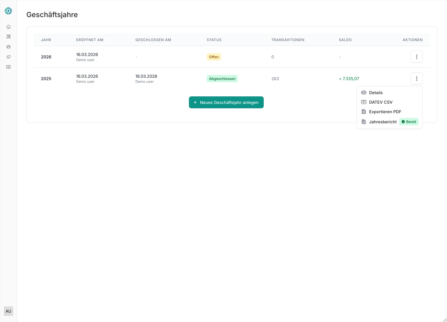Image resolution: width=447 pixels, height=322 pixels.
Task: Click the Bereit status badge
Action: [409, 122]
